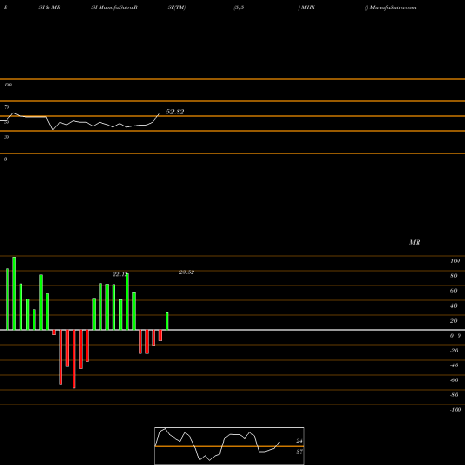Click the tallest green MR histogram bar
This screenshot has width=465, height=465.
pyautogui.click(x=14, y=293)
